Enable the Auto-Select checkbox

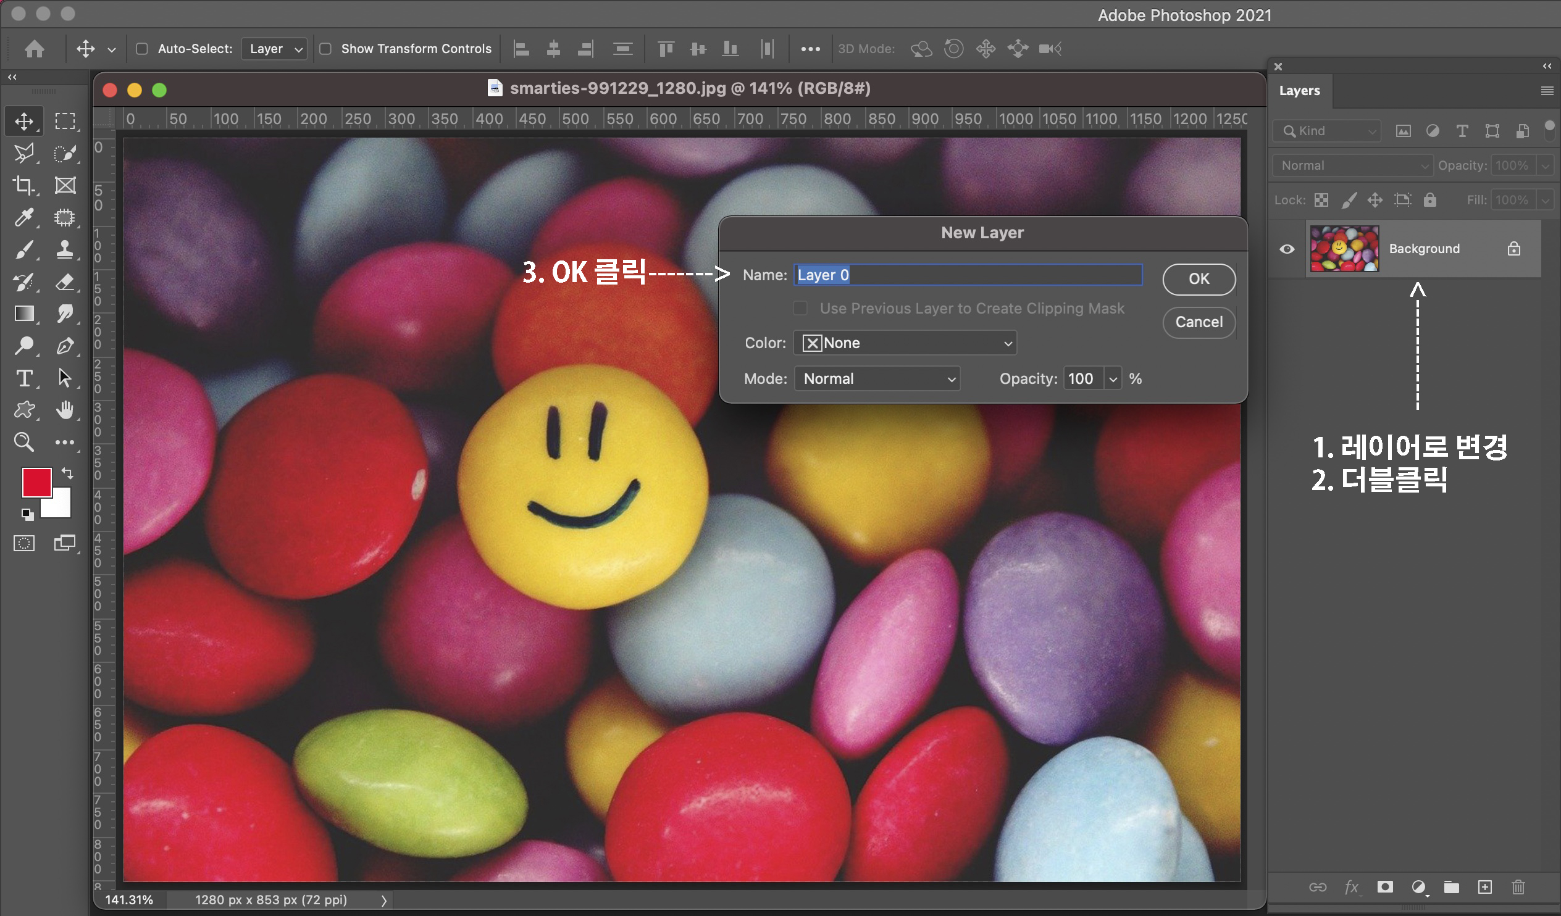click(x=142, y=48)
